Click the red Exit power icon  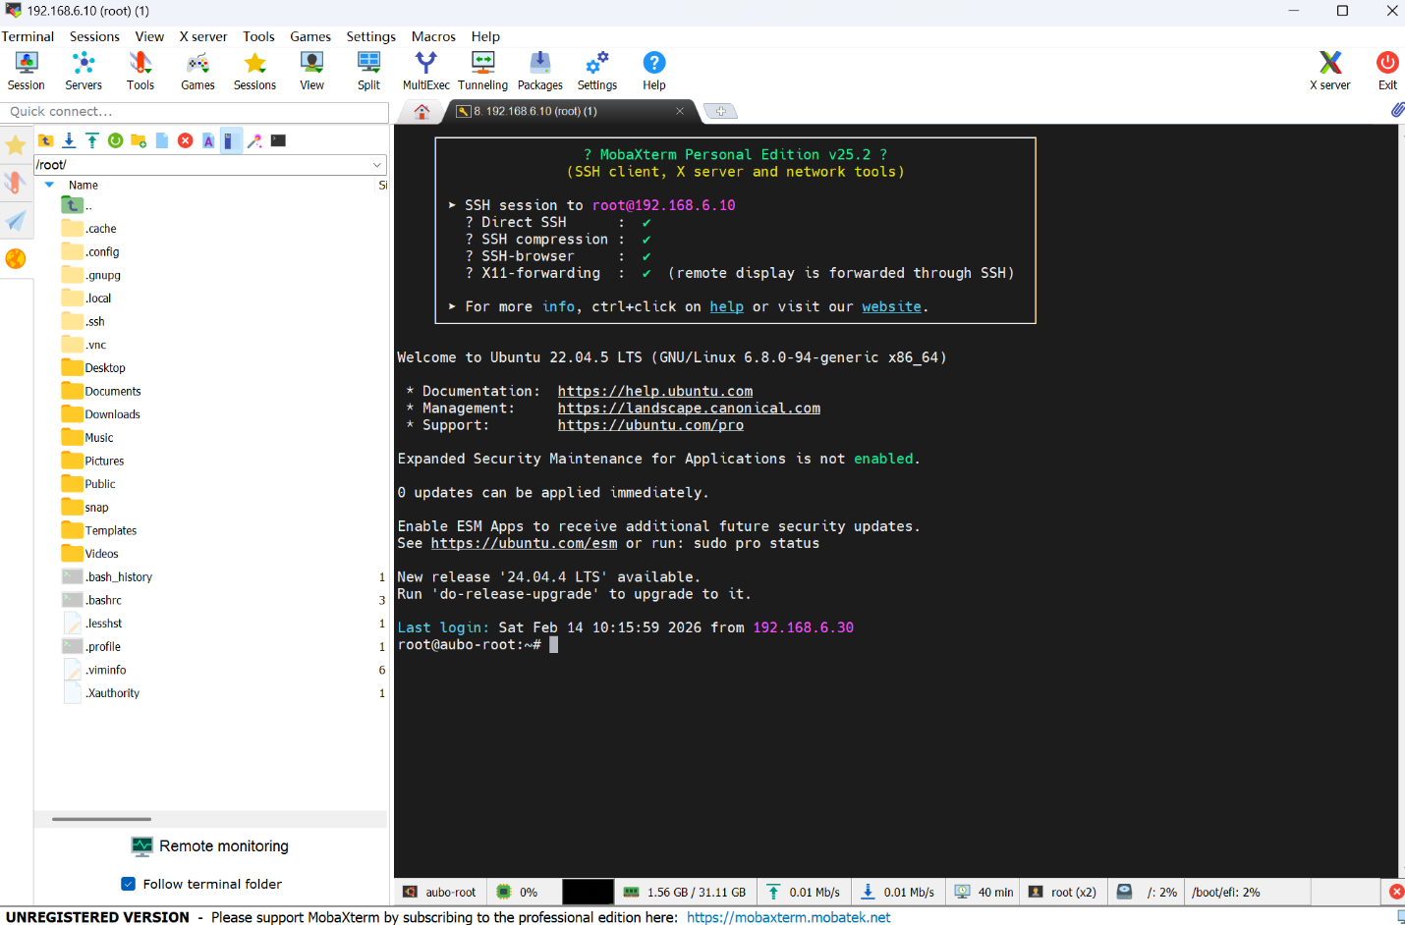[x=1387, y=71]
